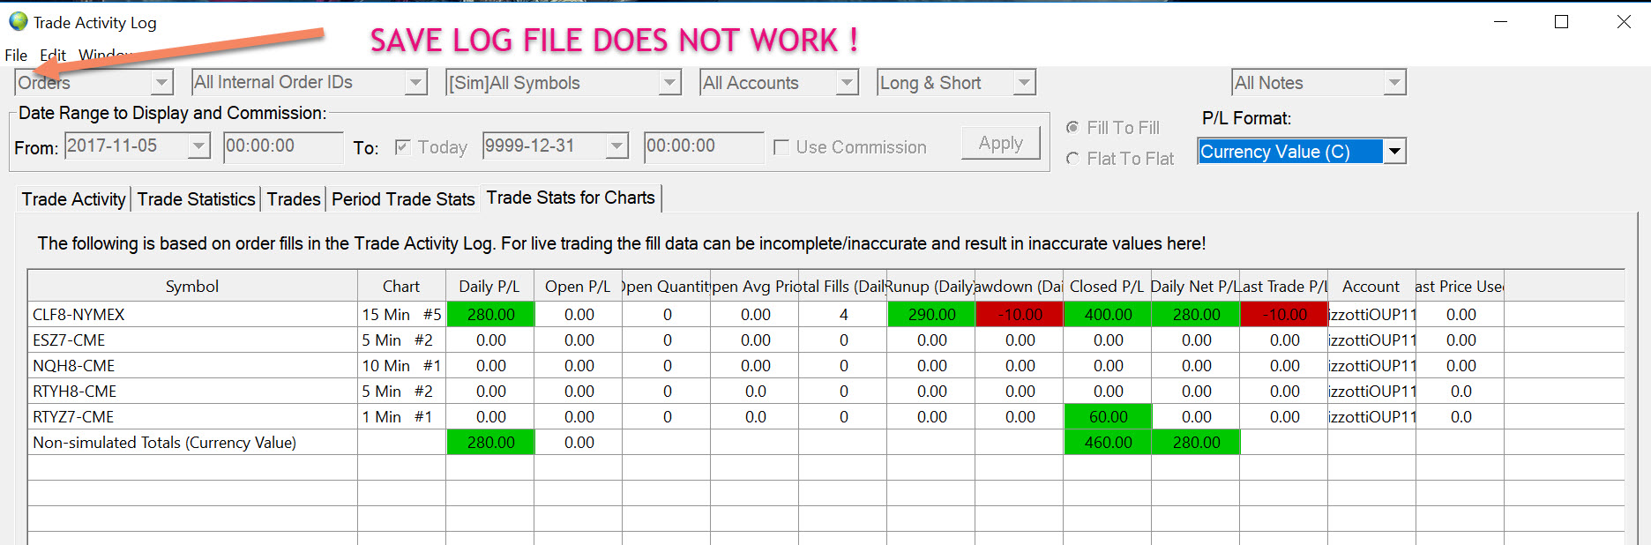Select the Flat To Flat radio button
The width and height of the screenshot is (1651, 545).
[x=1072, y=159]
